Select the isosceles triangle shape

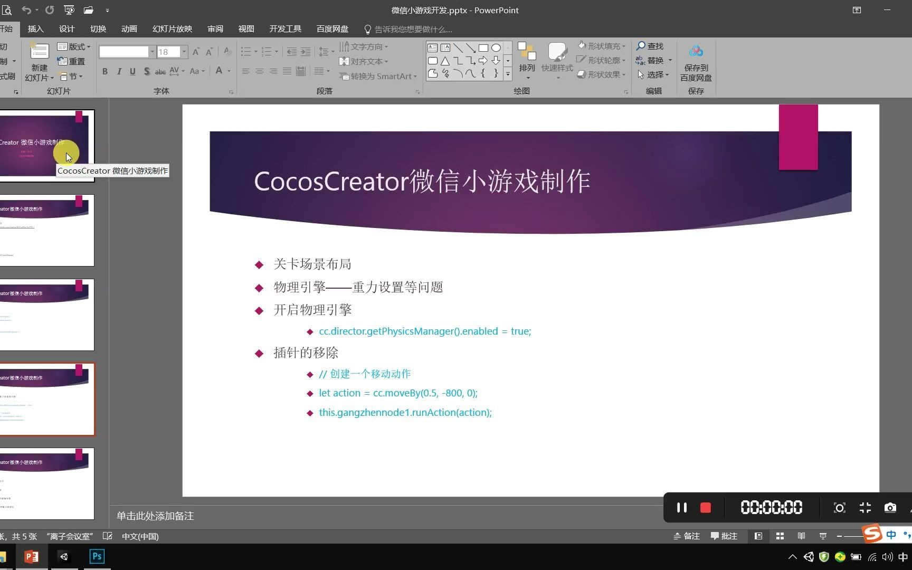[x=445, y=61]
